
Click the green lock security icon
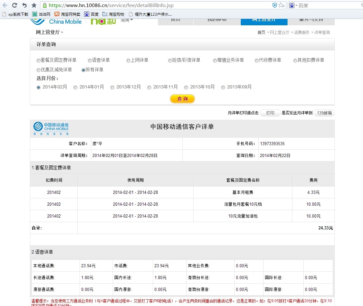pos(45,5)
